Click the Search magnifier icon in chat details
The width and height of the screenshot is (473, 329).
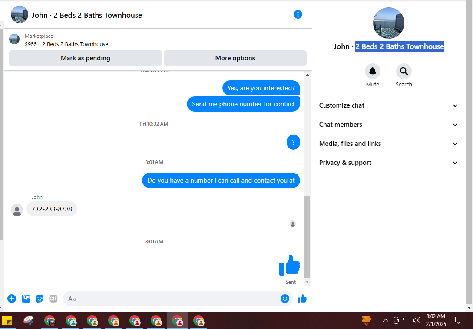coord(404,71)
